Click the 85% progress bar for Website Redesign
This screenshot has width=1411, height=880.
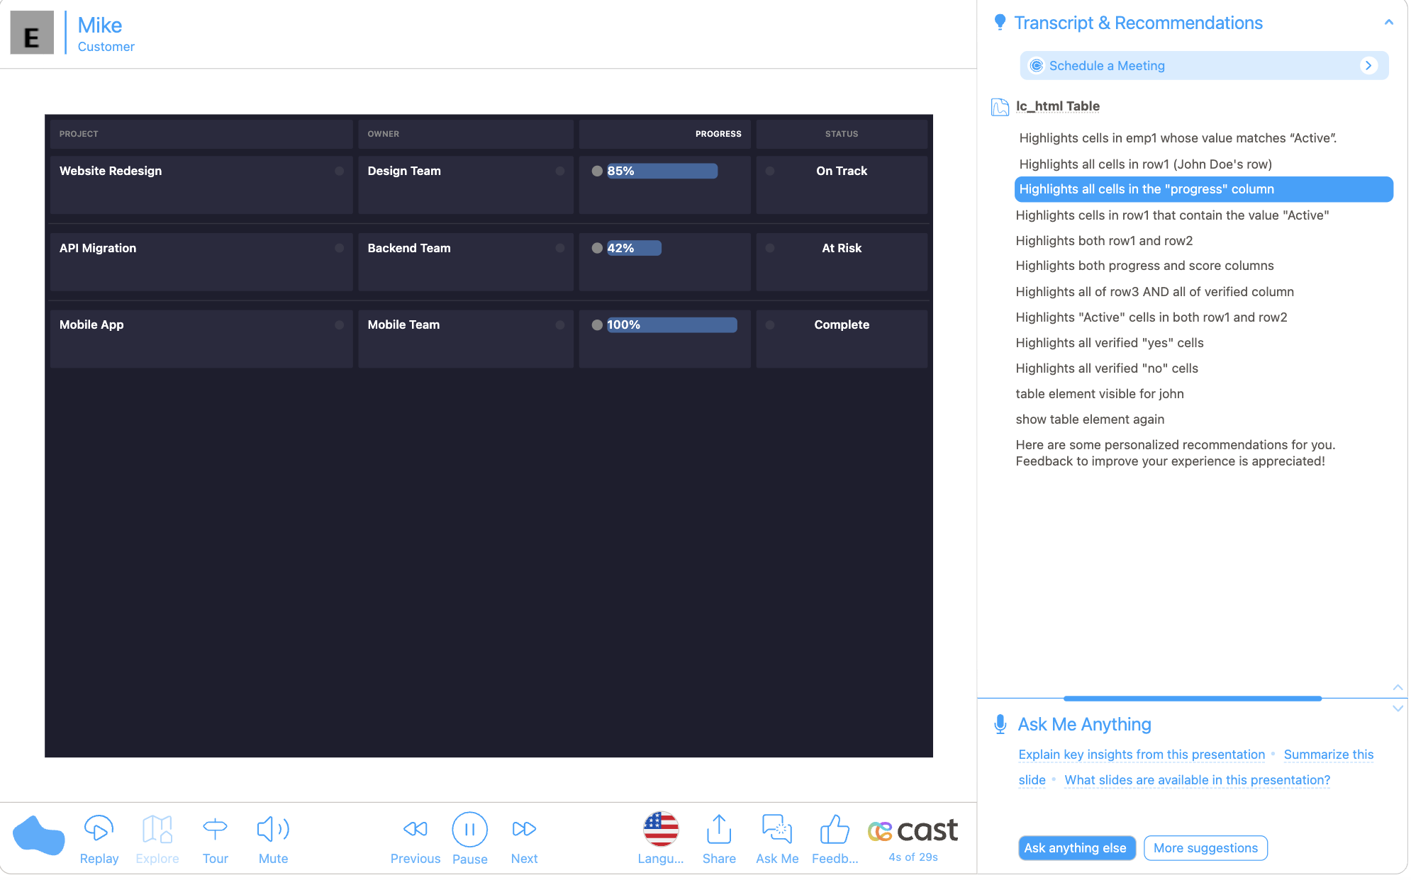click(662, 171)
